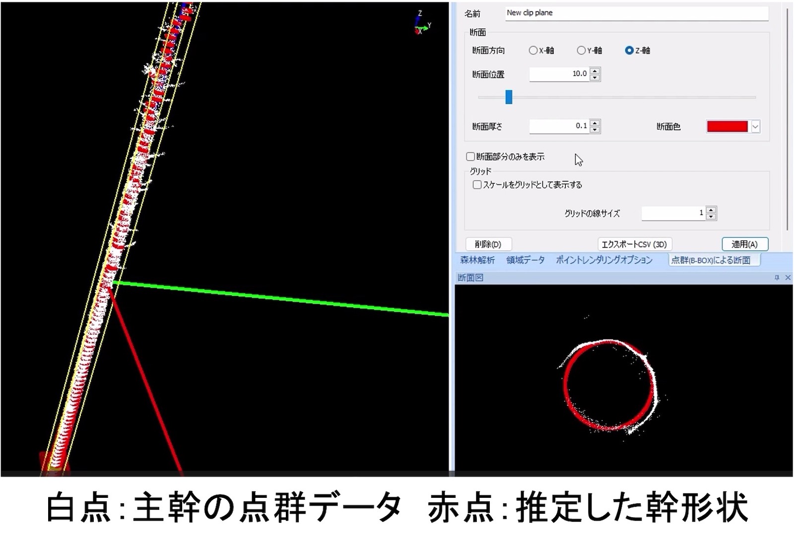Click the red 断面色 color swatch

click(727, 127)
